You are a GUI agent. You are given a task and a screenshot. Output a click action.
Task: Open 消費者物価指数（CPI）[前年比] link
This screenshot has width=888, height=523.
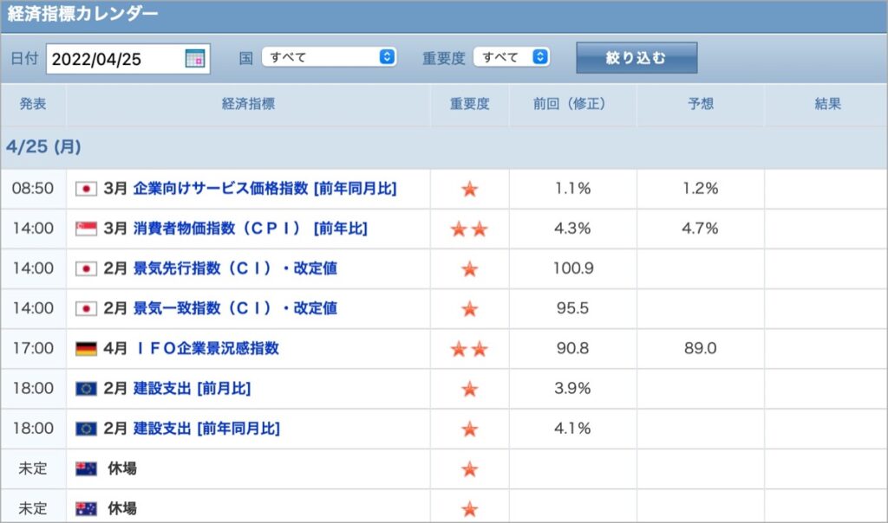point(250,229)
